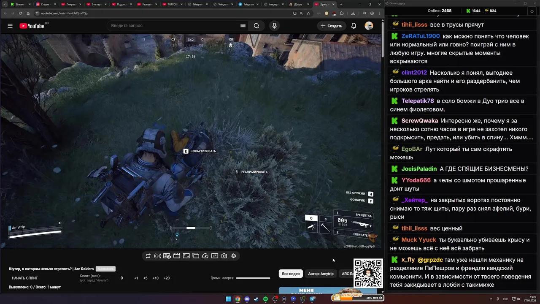
Task: Switch to the image.png browser tab
Action: (x=273, y=4)
